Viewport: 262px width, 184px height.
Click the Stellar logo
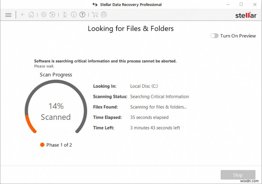(246, 15)
